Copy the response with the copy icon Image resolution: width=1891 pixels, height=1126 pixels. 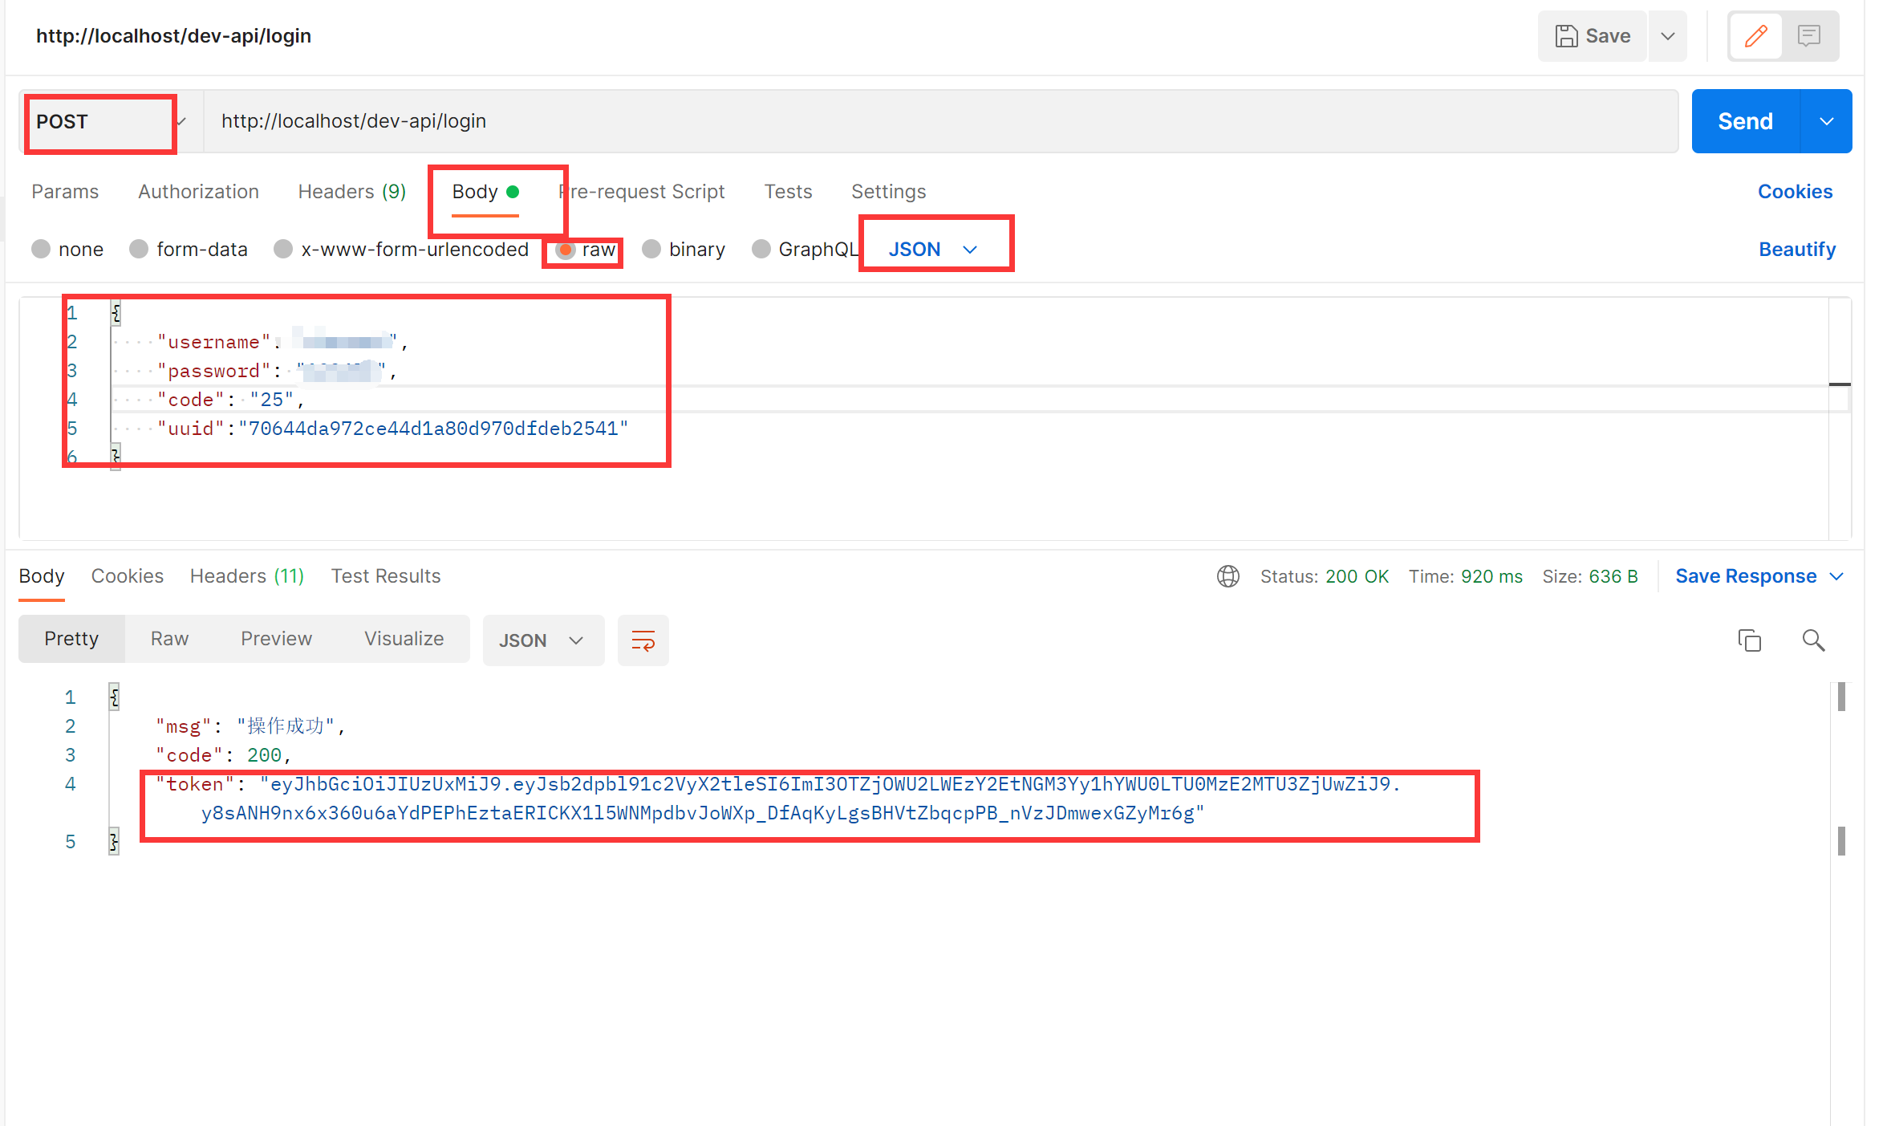pos(1749,640)
